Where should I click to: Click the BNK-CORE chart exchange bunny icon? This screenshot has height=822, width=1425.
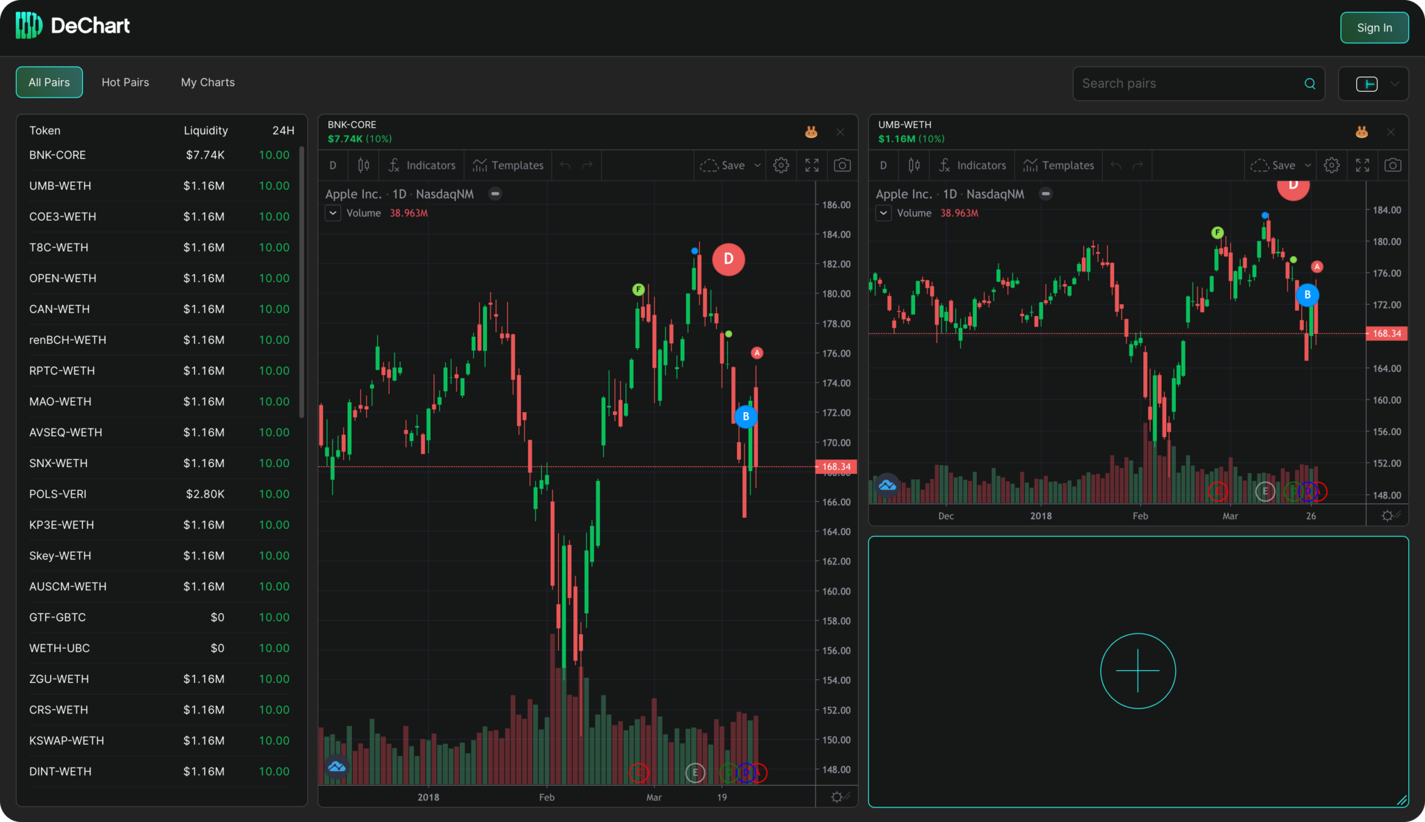(x=811, y=132)
